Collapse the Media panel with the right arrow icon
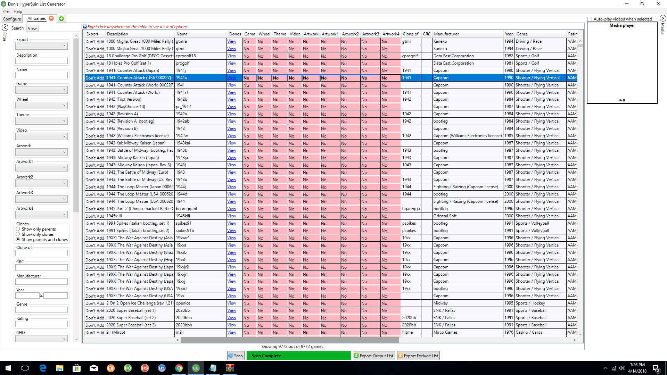 pos(662,18)
